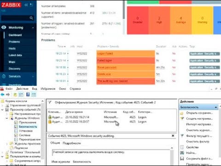Open the Справка menu
Image resolution: width=221 pixels, height=166 pixels.
pyautogui.click(x=75, y=89)
